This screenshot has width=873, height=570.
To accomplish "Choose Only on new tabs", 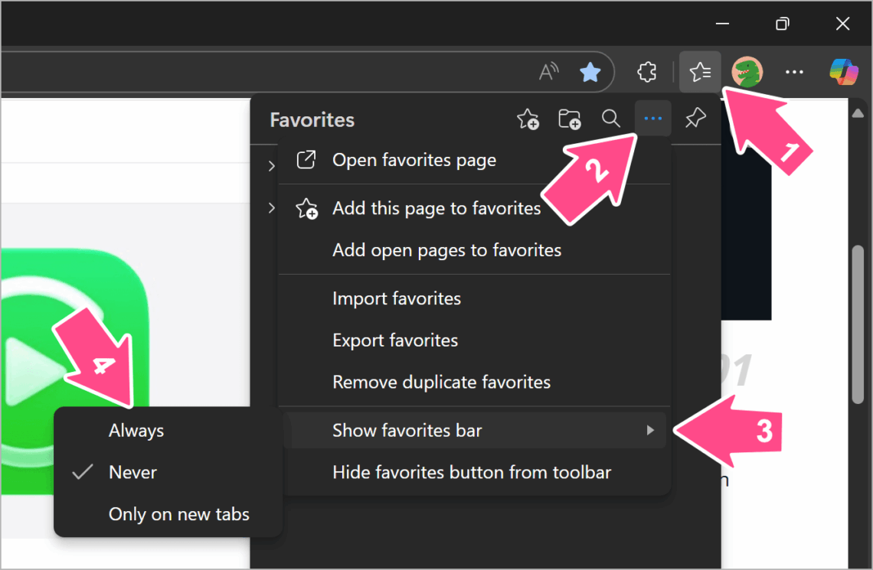I will [178, 514].
